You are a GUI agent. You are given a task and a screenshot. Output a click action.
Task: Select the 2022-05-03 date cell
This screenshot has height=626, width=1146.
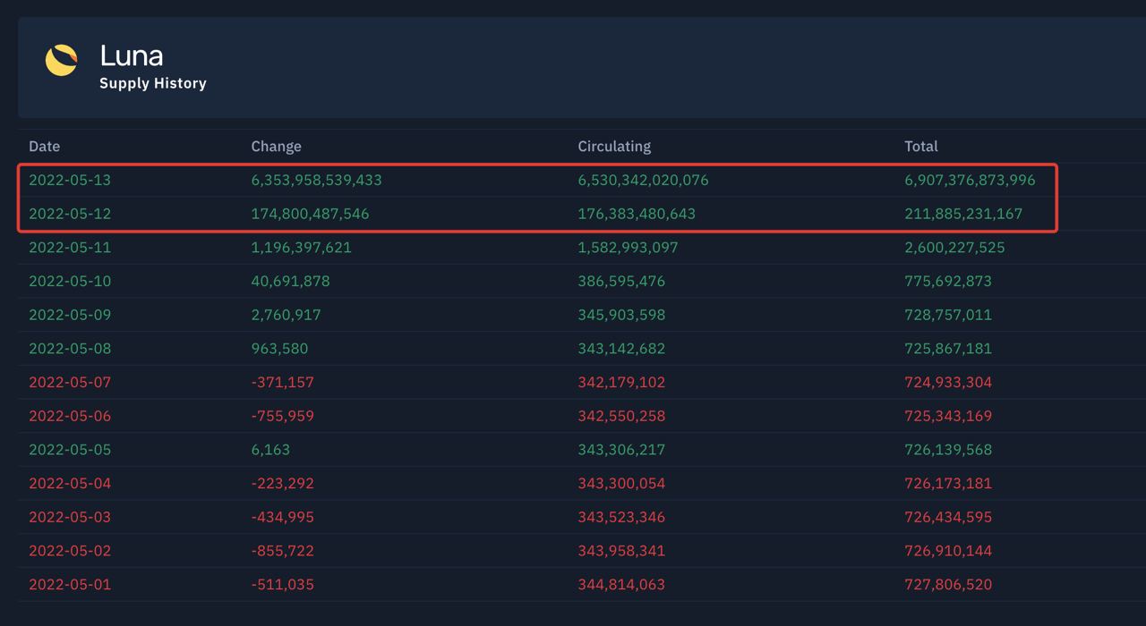point(70,517)
